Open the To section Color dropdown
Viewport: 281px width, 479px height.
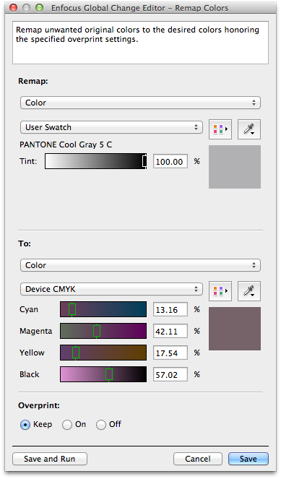click(140, 265)
